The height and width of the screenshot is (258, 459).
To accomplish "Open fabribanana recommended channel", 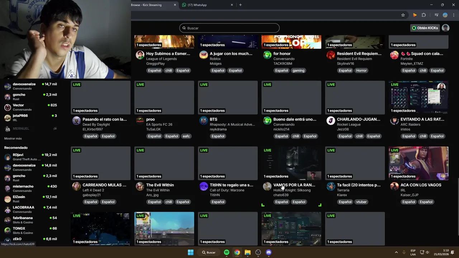I will [30, 220].
